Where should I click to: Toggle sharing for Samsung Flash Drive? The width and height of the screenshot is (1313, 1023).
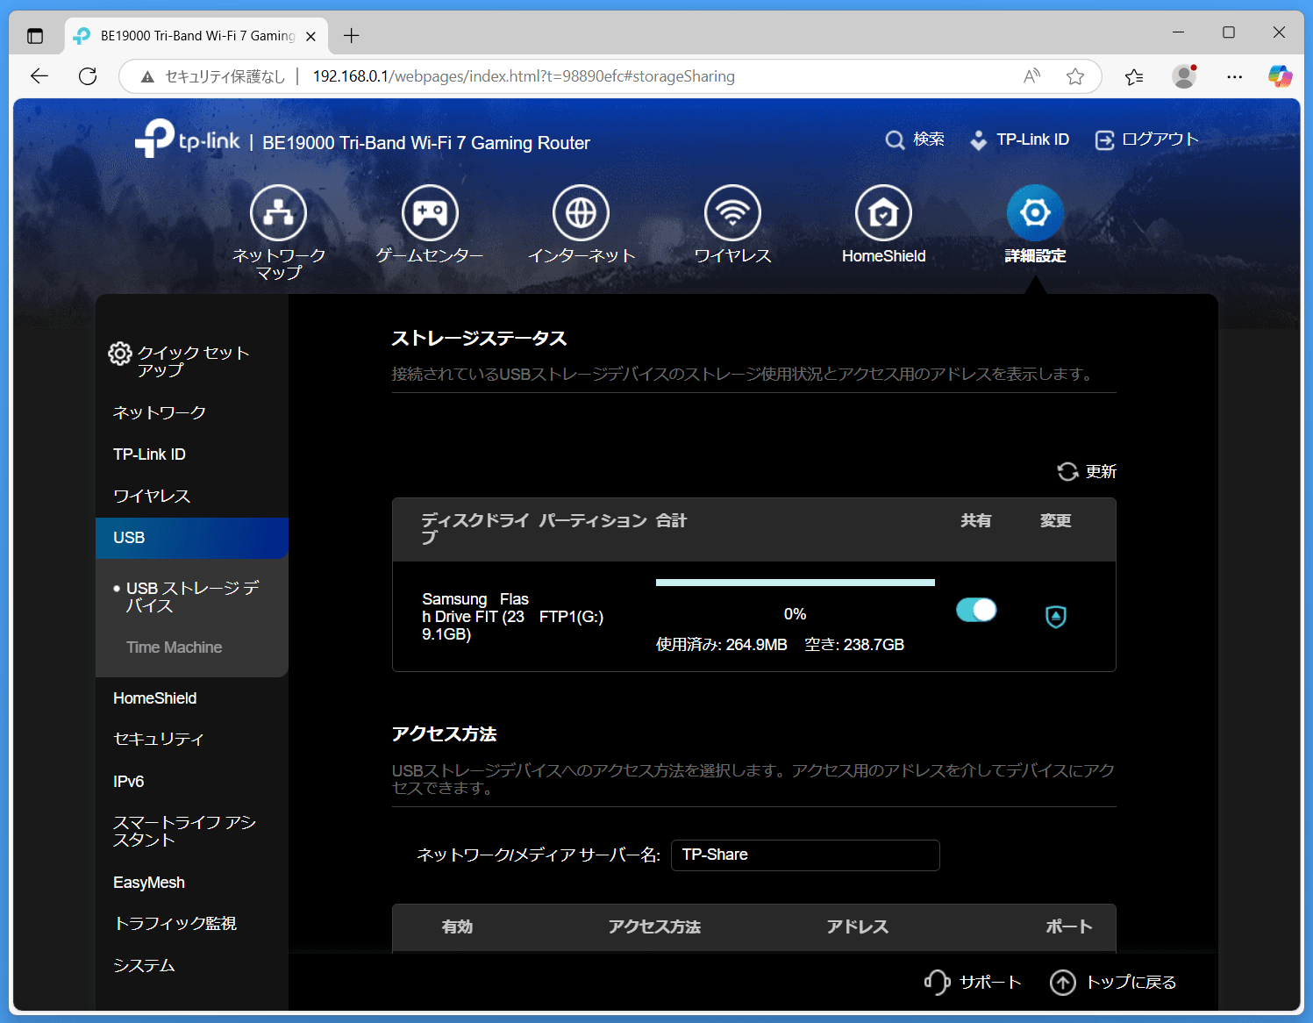pos(976,610)
